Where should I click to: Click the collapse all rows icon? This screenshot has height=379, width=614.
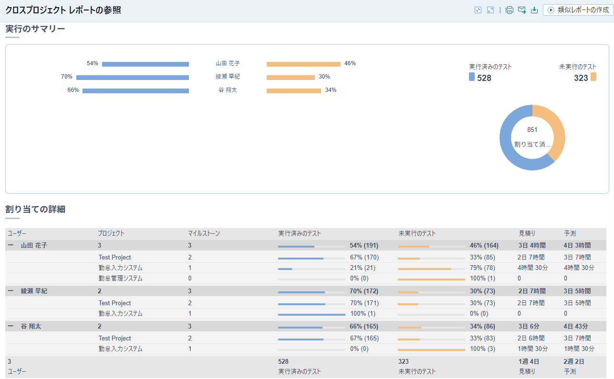pos(478,10)
